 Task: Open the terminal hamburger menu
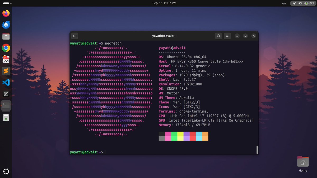(227, 36)
